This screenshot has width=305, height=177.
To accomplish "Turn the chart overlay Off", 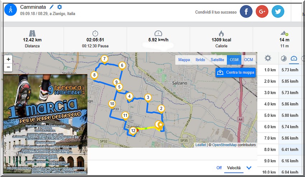I will click(x=219, y=168).
